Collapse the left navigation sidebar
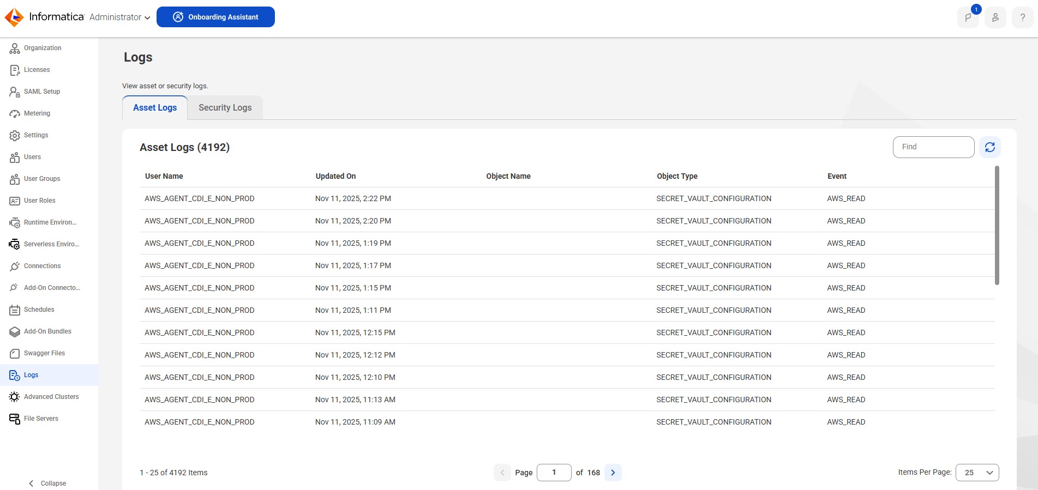This screenshot has height=490, width=1038. coord(47,483)
